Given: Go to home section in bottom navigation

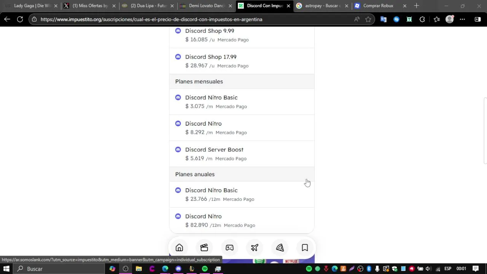Looking at the screenshot, I should [x=179, y=248].
